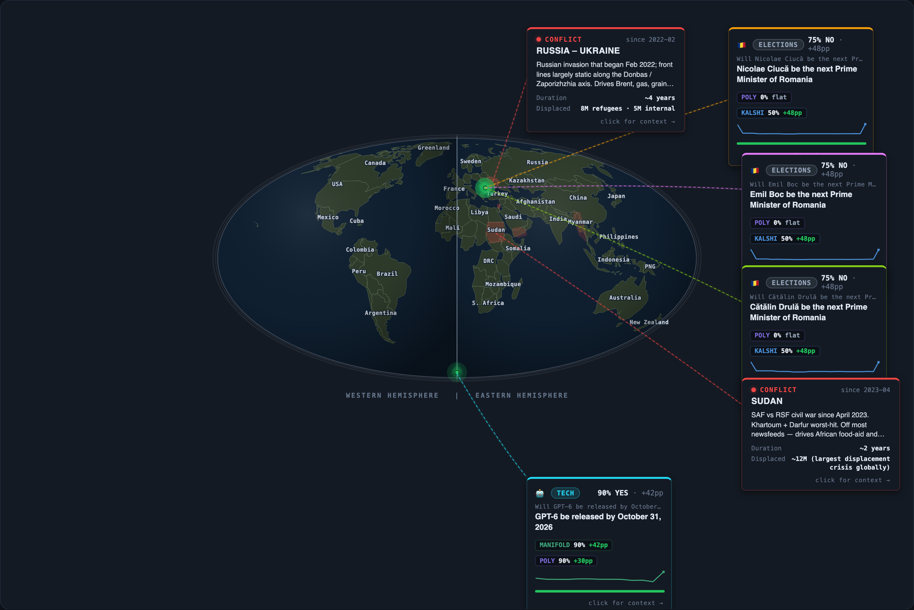This screenshot has height=610, width=914.
Task: Click ELECTIONS tag on Emil Boc card
Action: (791, 171)
